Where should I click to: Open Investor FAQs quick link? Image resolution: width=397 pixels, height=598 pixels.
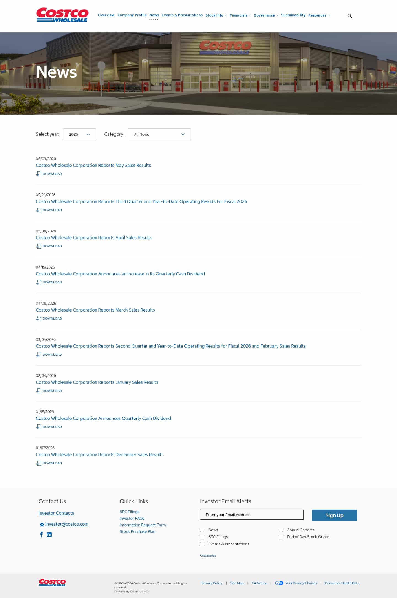click(x=132, y=518)
